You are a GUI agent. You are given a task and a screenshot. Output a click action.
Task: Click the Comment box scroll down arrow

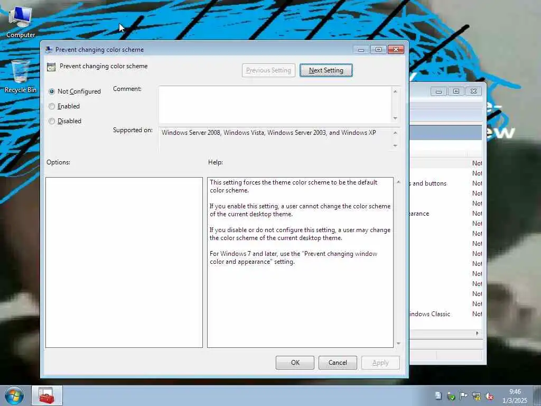[395, 118]
